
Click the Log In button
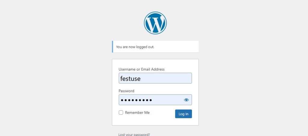tap(183, 114)
